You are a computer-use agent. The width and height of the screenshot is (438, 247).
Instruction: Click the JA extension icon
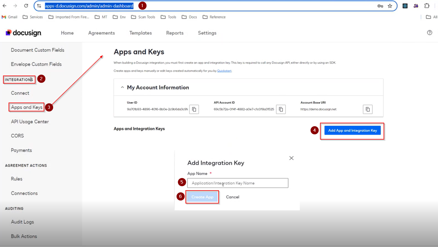pyautogui.click(x=416, y=6)
